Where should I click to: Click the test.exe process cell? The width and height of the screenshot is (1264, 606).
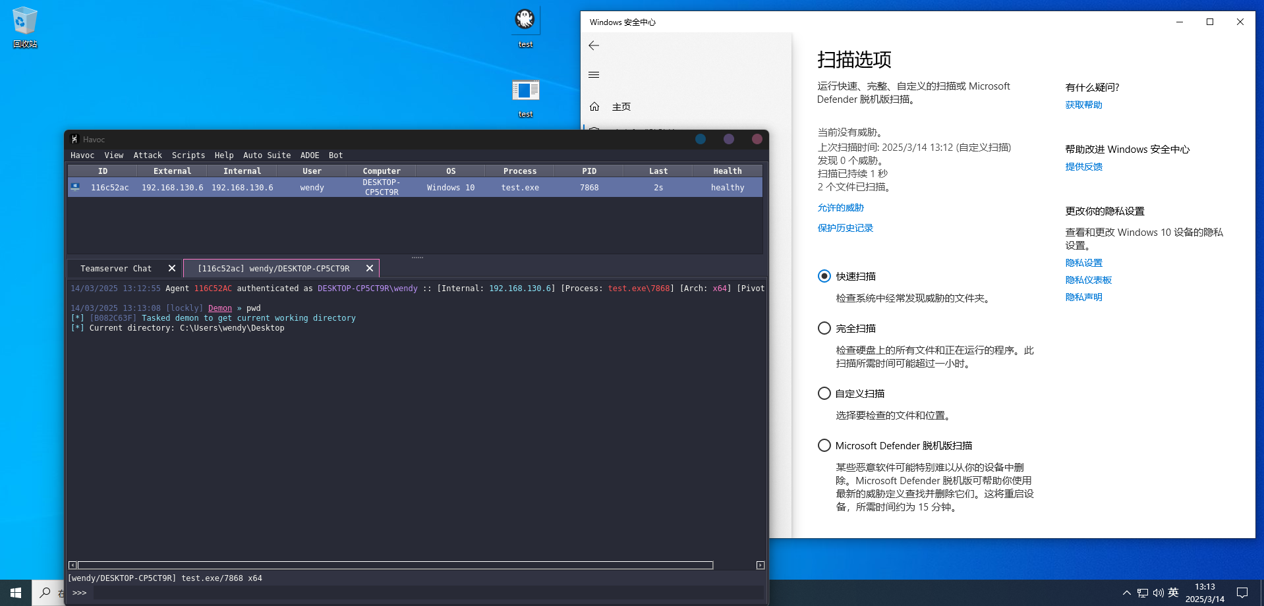[520, 188]
